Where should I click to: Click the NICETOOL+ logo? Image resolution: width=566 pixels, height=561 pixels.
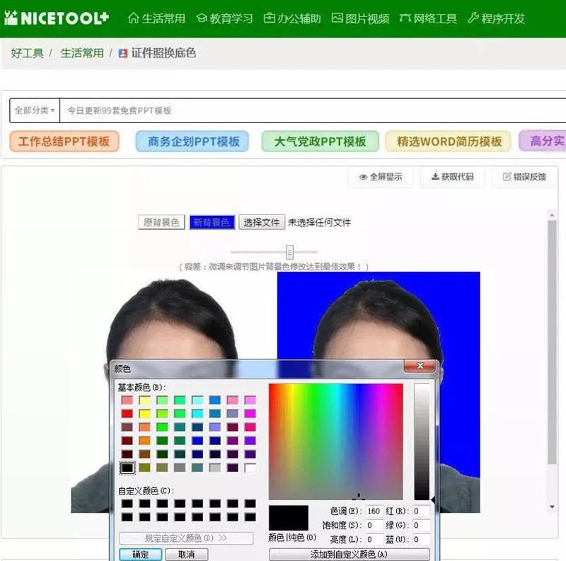[57, 18]
